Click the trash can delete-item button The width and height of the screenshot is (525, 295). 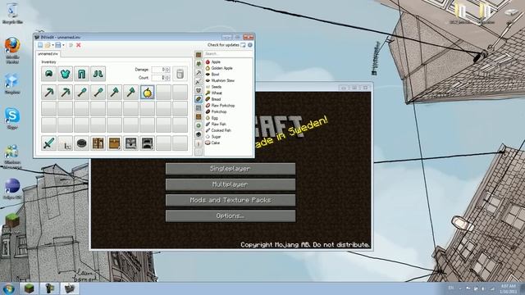(x=180, y=74)
